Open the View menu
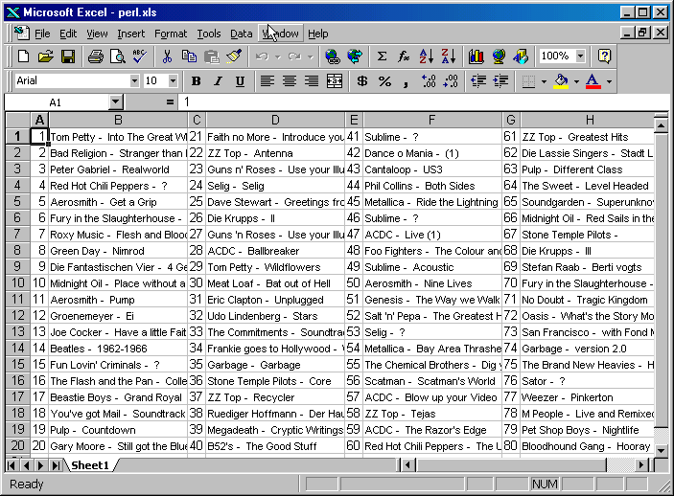The height and width of the screenshot is (496, 674). click(97, 34)
